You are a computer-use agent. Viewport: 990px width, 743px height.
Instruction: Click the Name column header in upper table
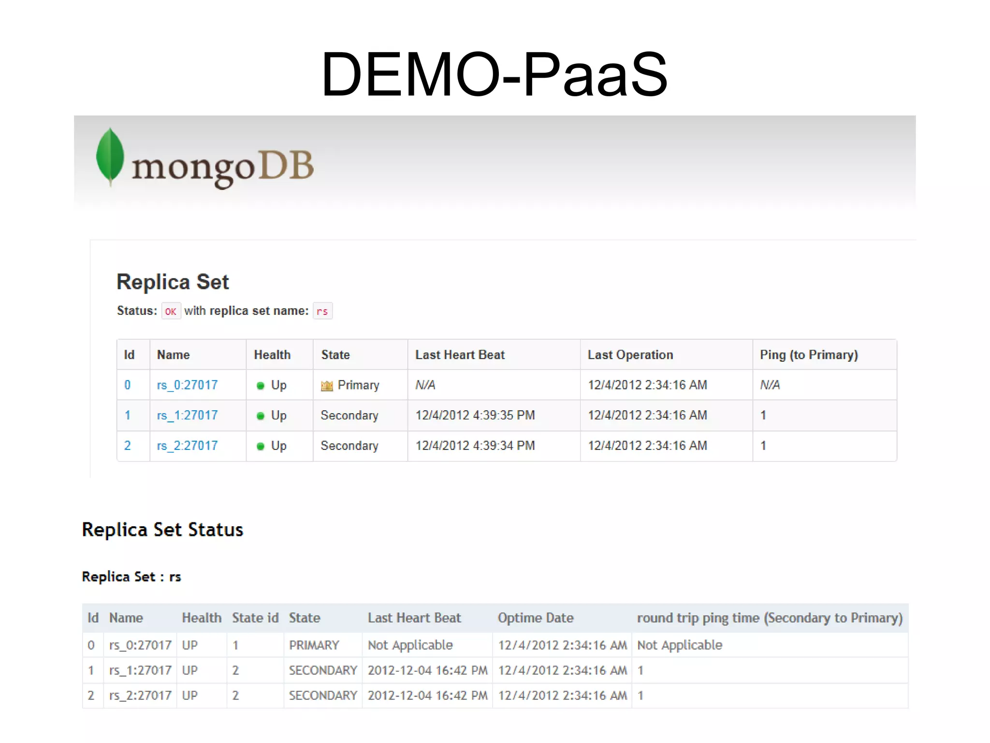tap(174, 355)
